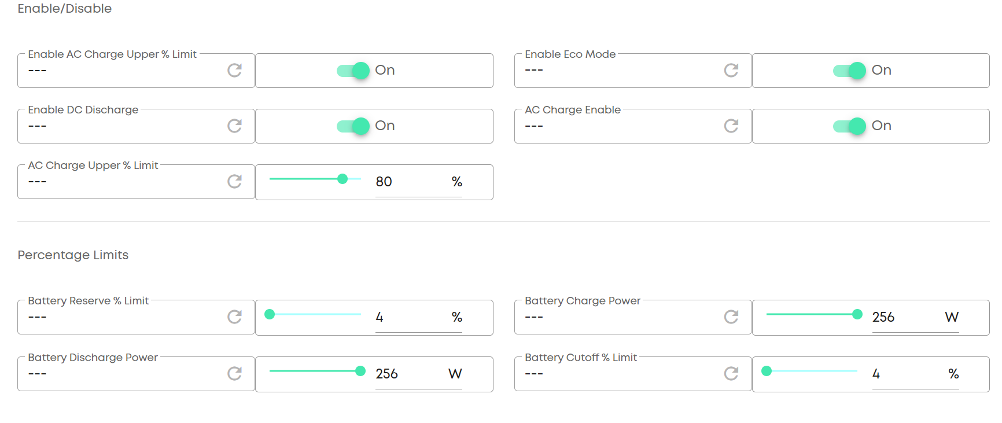Refresh the Enable DC Discharge value
The image size is (1002, 423).
tap(234, 126)
